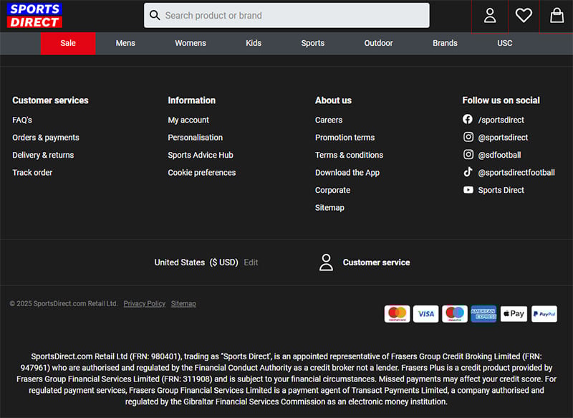Image resolution: width=573 pixels, height=418 pixels.
Task: Open Sitemap under About us
Action: [x=329, y=208]
